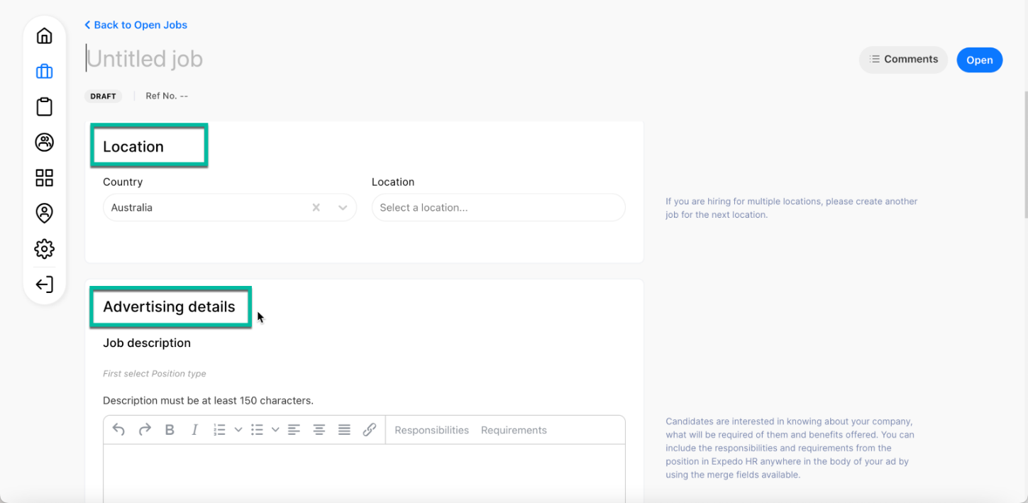
Task: Click inside the job description text area
Action: point(364,473)
